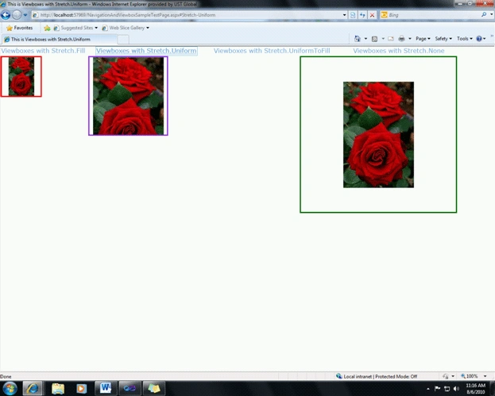Click the Add to Favorites Bar star icon
This screenshot has height=396, width=495.
[47, 28]
